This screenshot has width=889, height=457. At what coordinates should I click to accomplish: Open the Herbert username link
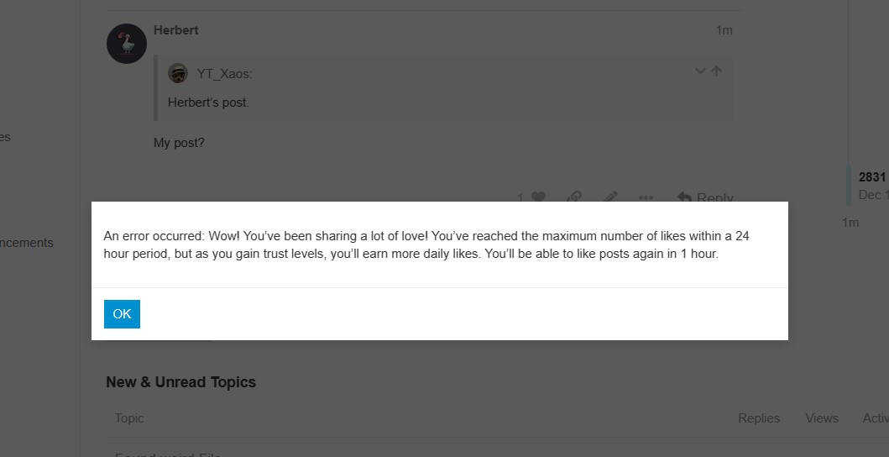pos(175,30)
